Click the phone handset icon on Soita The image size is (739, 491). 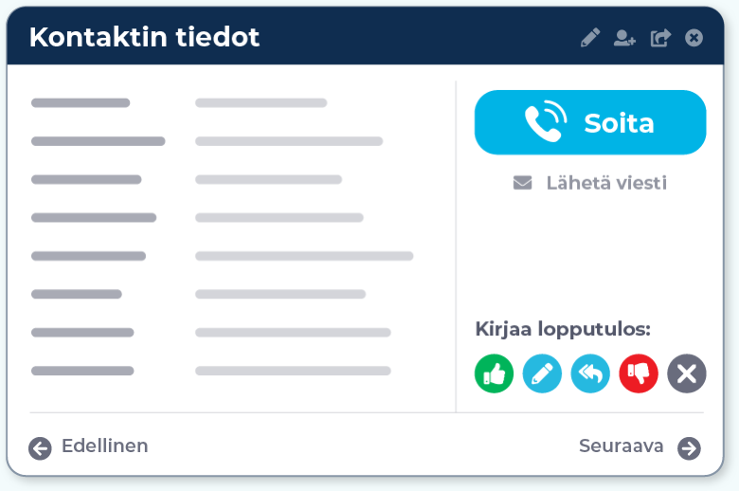point(546,122)
